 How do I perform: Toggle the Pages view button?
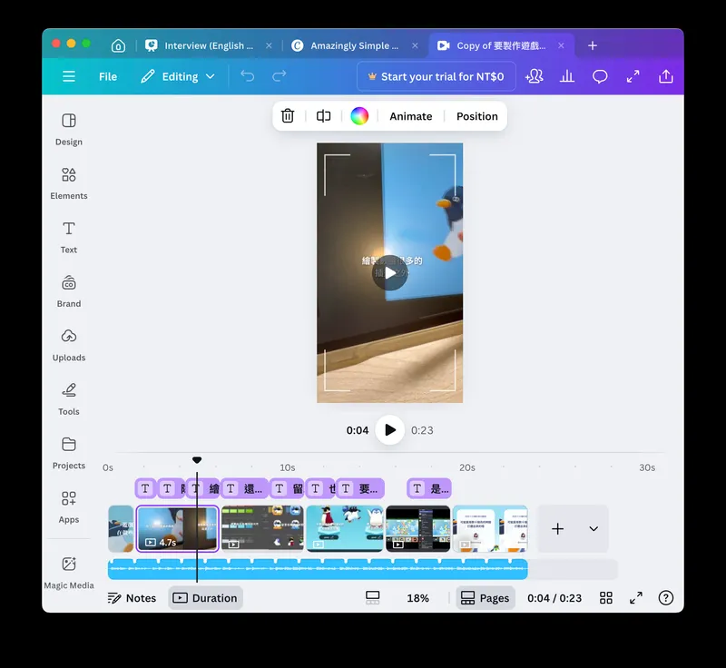pos(486,598)
